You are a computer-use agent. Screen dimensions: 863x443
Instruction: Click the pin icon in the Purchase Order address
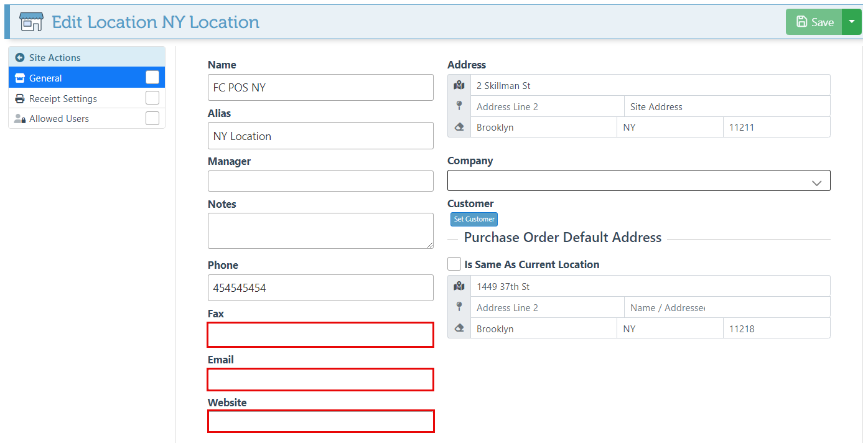(459, 307)
